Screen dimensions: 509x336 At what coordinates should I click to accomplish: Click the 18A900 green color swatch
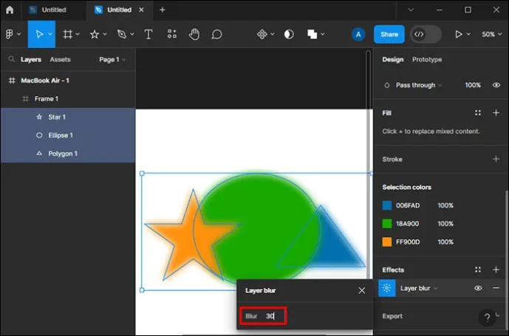pos(387,224)
